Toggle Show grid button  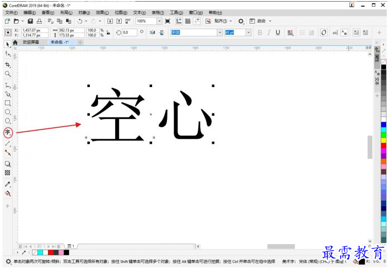188,21
